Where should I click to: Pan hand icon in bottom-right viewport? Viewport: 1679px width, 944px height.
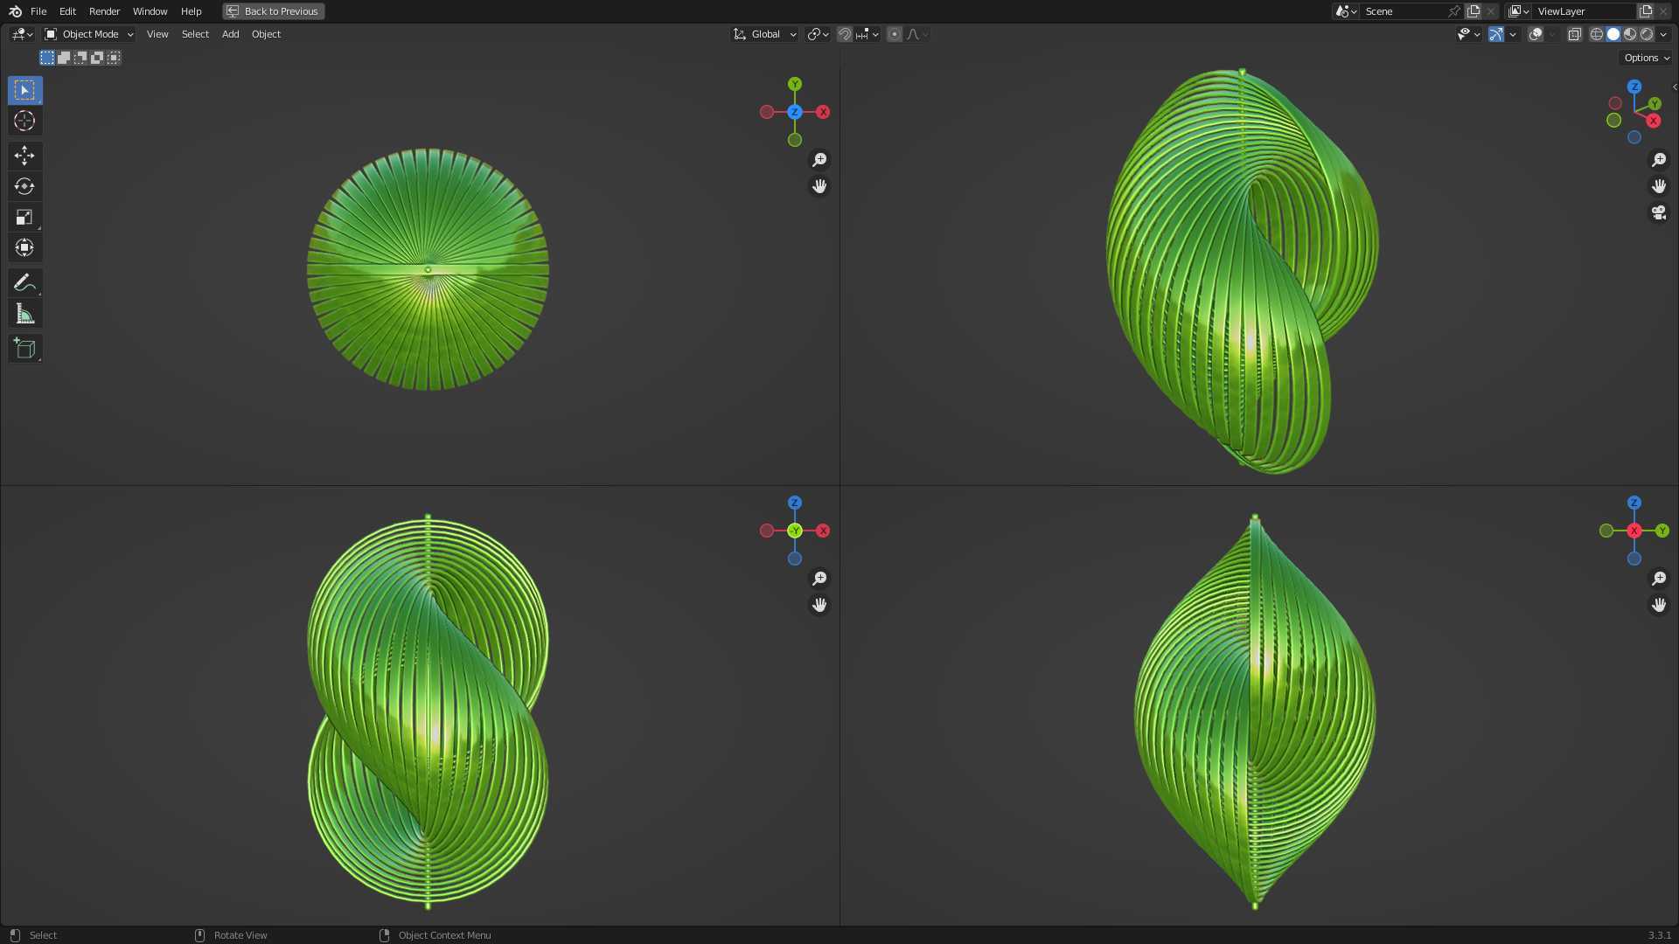coord(1659,605)
